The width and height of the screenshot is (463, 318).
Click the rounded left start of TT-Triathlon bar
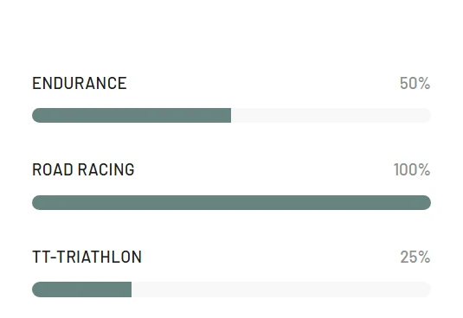pyautogui.click(x=37, y=289)
